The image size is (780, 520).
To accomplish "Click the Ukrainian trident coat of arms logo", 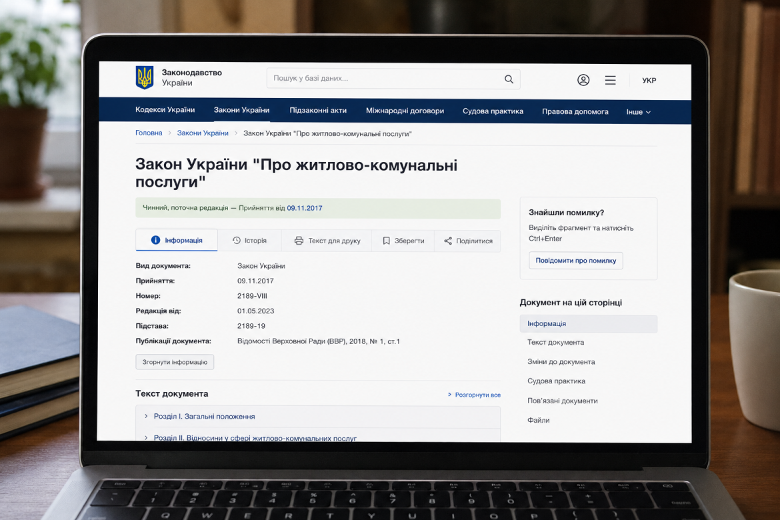I will coord(145,77).
